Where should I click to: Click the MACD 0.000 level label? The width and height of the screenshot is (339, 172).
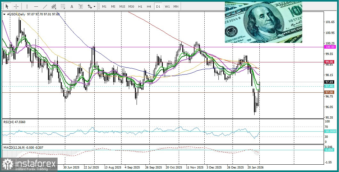329,150
